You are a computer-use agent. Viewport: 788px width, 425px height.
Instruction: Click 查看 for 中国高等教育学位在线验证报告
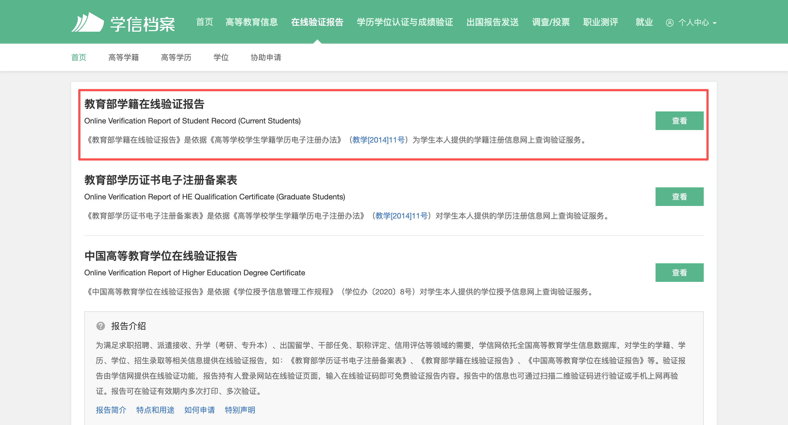679,272
